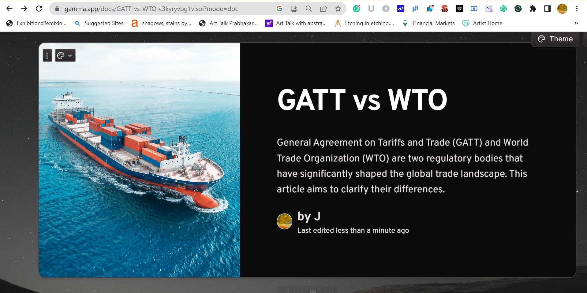Open the card options three-dot menu
This screenshot has height=293, width=587.
[47, 56]
